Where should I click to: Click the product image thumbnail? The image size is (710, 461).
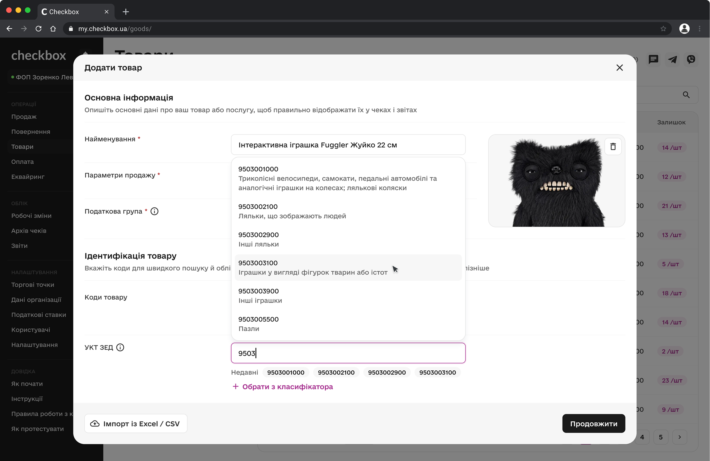556,181
